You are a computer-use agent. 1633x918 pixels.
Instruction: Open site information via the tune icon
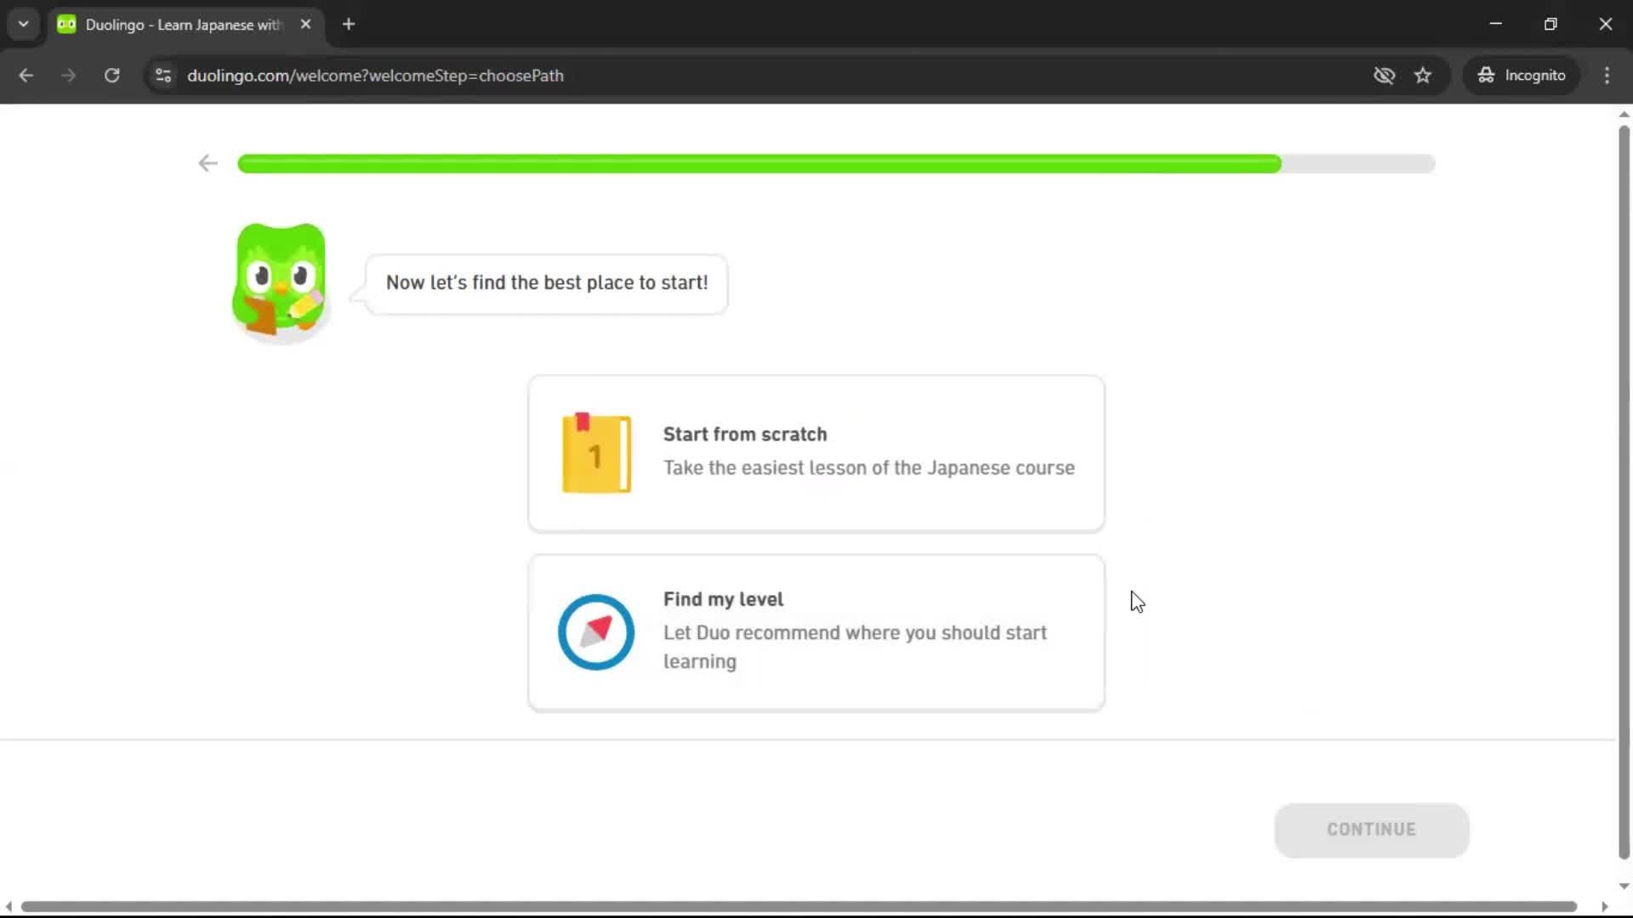(x=163, y=75)
